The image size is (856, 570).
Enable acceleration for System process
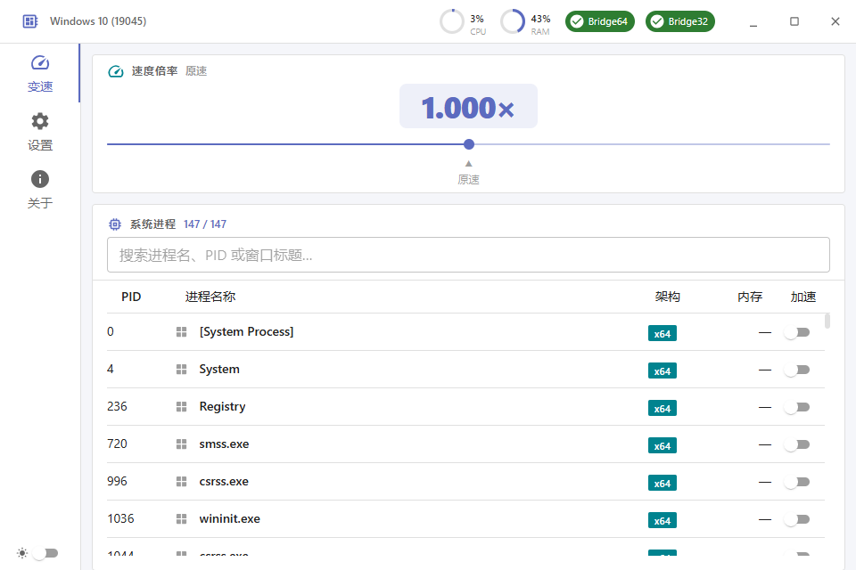pyautogui.click(x=797, y=370)
